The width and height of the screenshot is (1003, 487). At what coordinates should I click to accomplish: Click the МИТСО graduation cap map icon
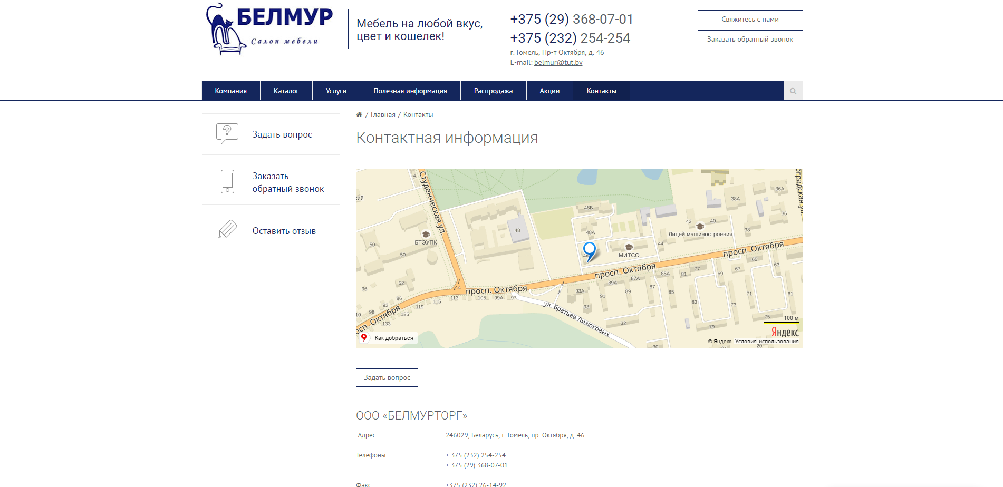(629, 247)
